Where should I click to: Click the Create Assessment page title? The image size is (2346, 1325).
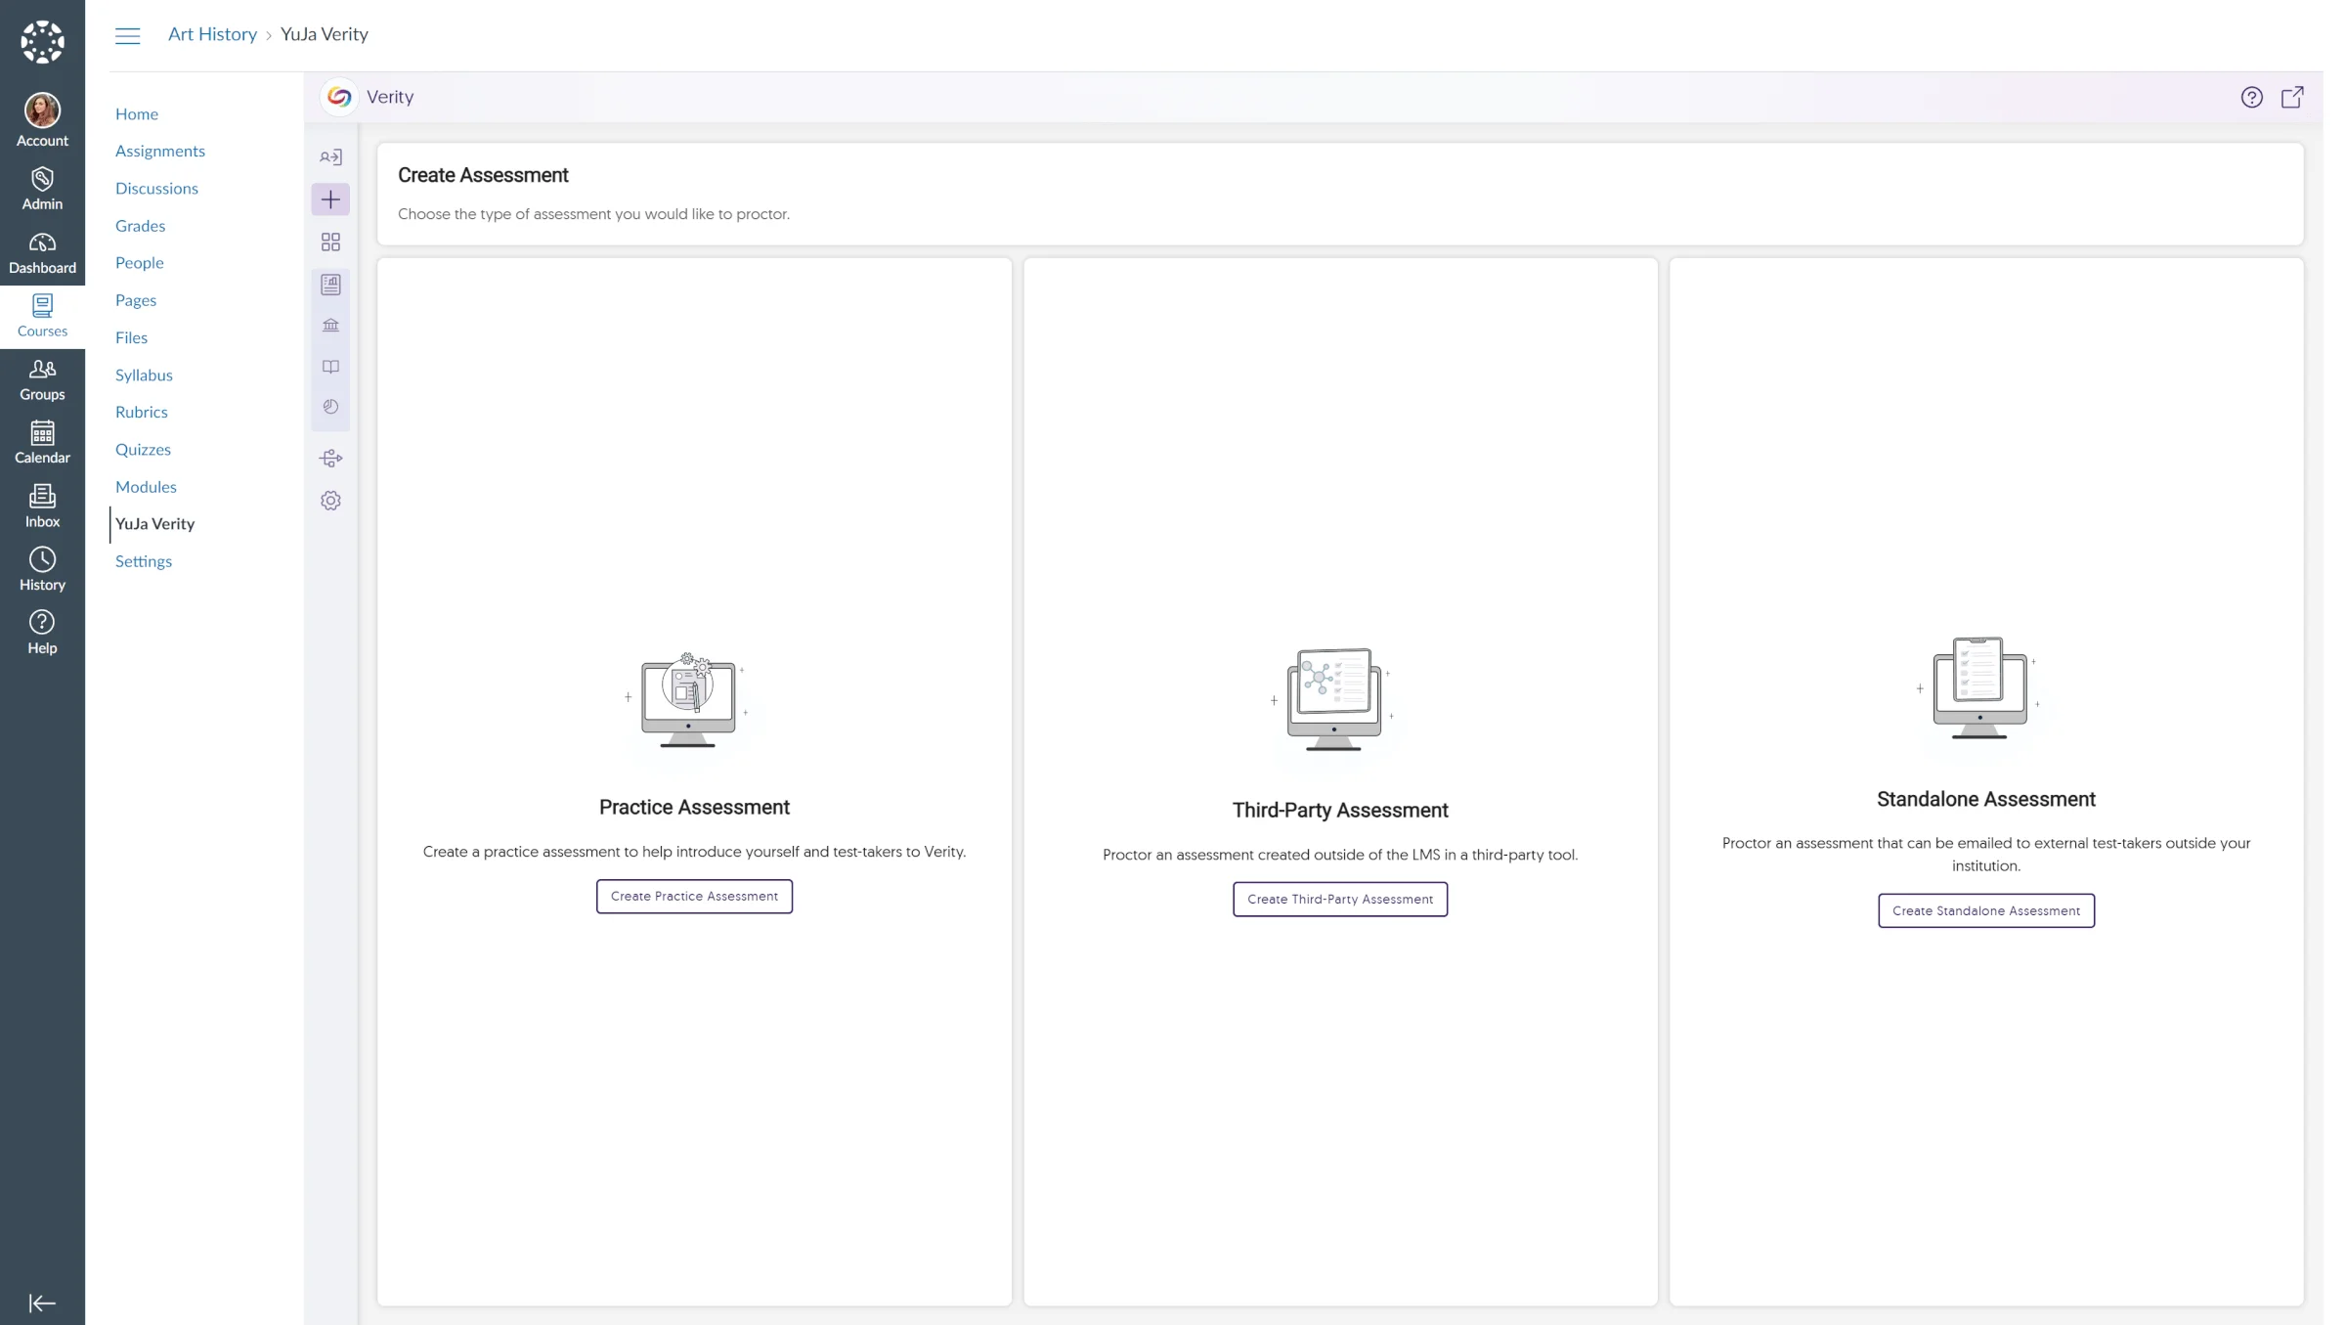[483, 175]
